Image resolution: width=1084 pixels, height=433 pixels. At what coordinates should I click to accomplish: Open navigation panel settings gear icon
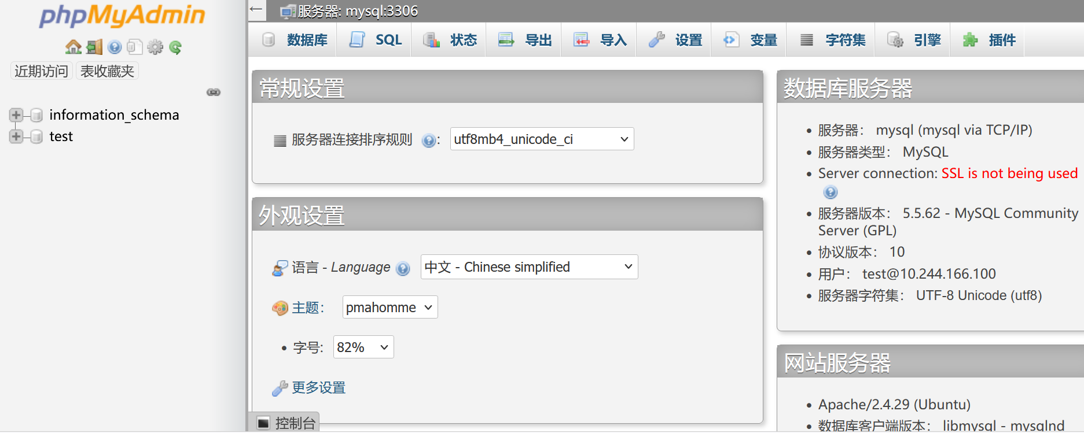155,47
